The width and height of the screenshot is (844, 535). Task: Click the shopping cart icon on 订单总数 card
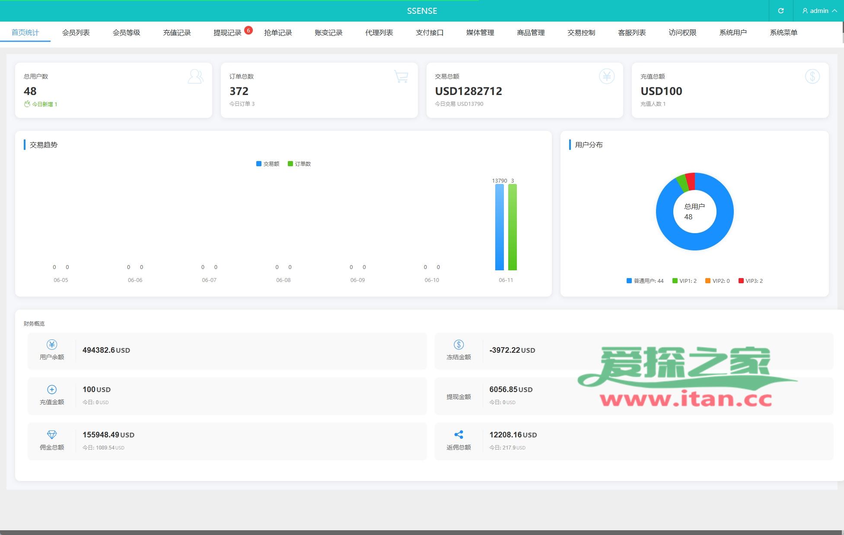401,76
